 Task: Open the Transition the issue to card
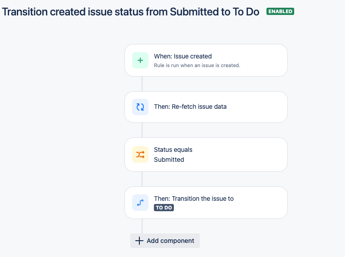206,203
